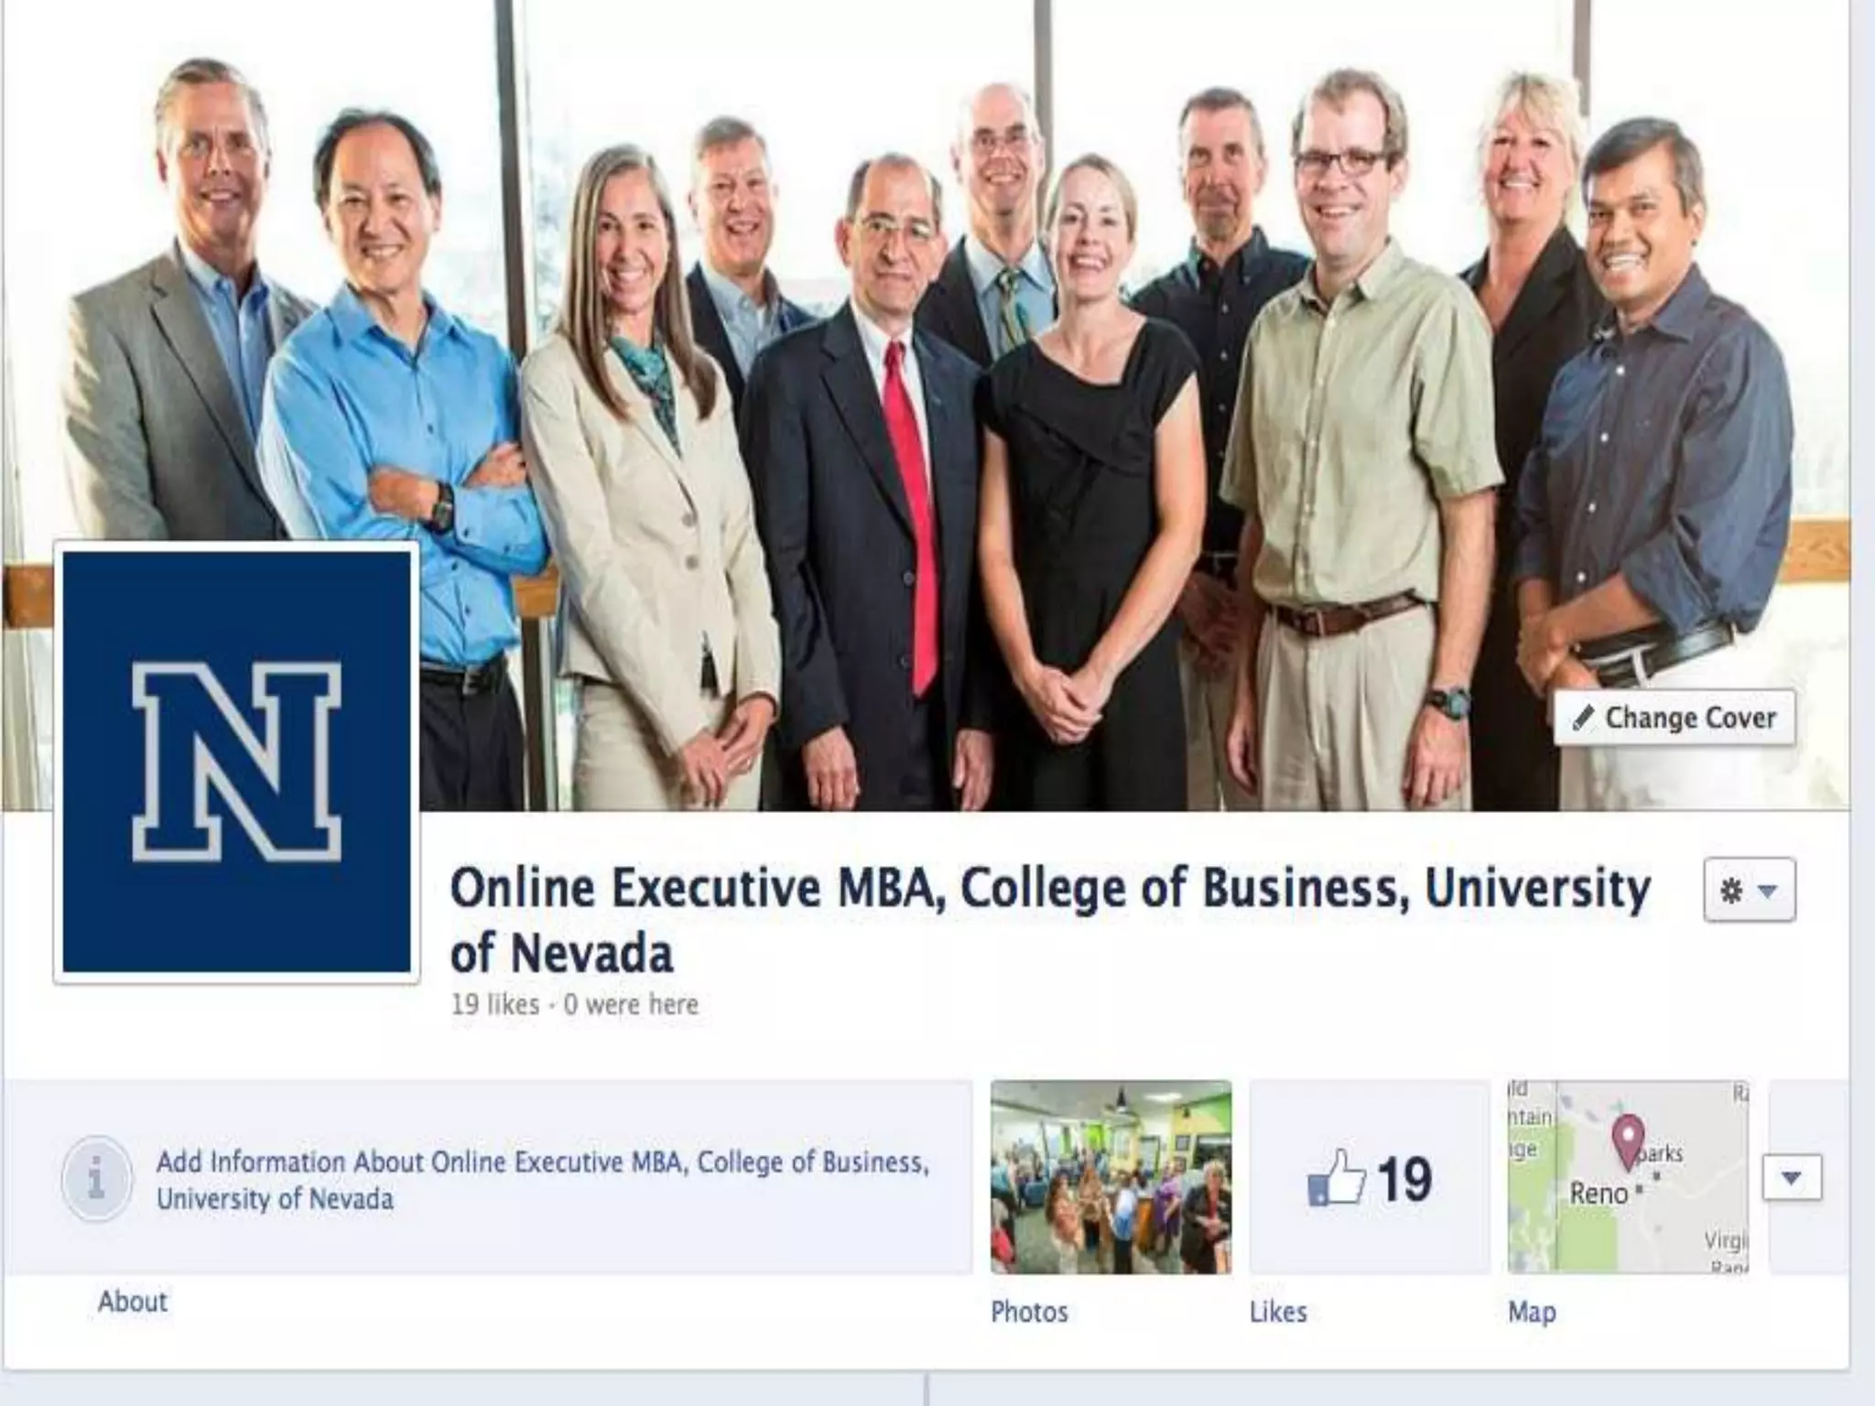Click the Change Cover button
1875x1406 pixels.
(1674, 718)
